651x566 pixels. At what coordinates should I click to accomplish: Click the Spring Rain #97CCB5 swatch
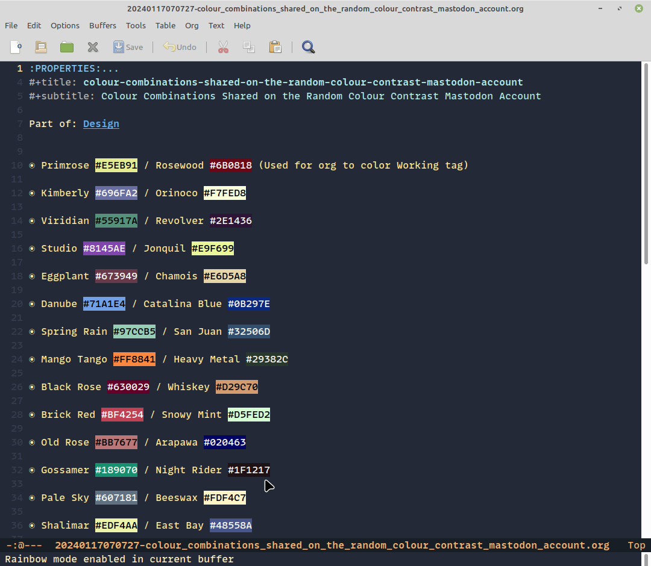point(134,332)
